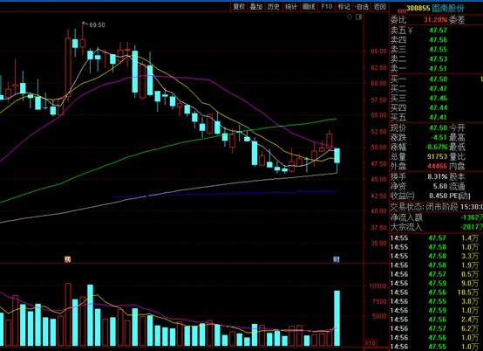Toggle the side panel layout icon
Image resolution: width=483 pixels, height=351 pixels.
point(358,17)
